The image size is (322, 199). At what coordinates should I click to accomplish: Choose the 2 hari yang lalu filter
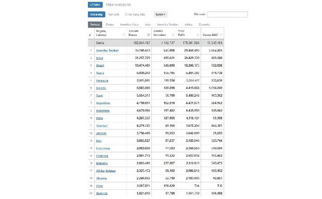[x=135, y=14]
